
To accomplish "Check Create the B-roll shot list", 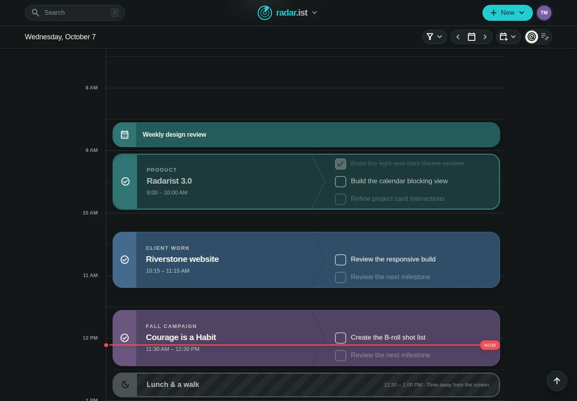I will 341,338.
